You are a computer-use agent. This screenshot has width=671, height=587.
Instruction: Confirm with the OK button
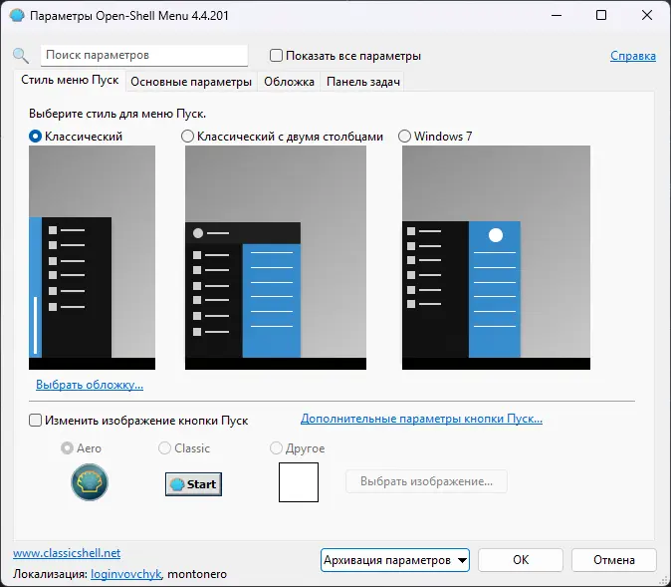(x=521, y=560)
